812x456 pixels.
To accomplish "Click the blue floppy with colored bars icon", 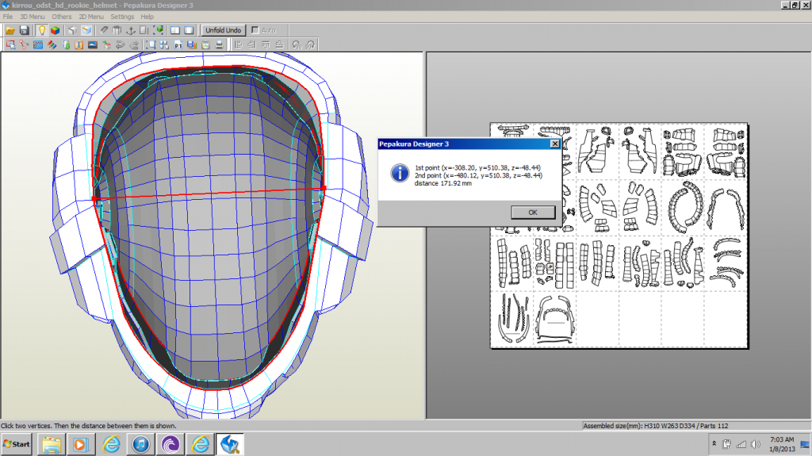I will 192,45.
